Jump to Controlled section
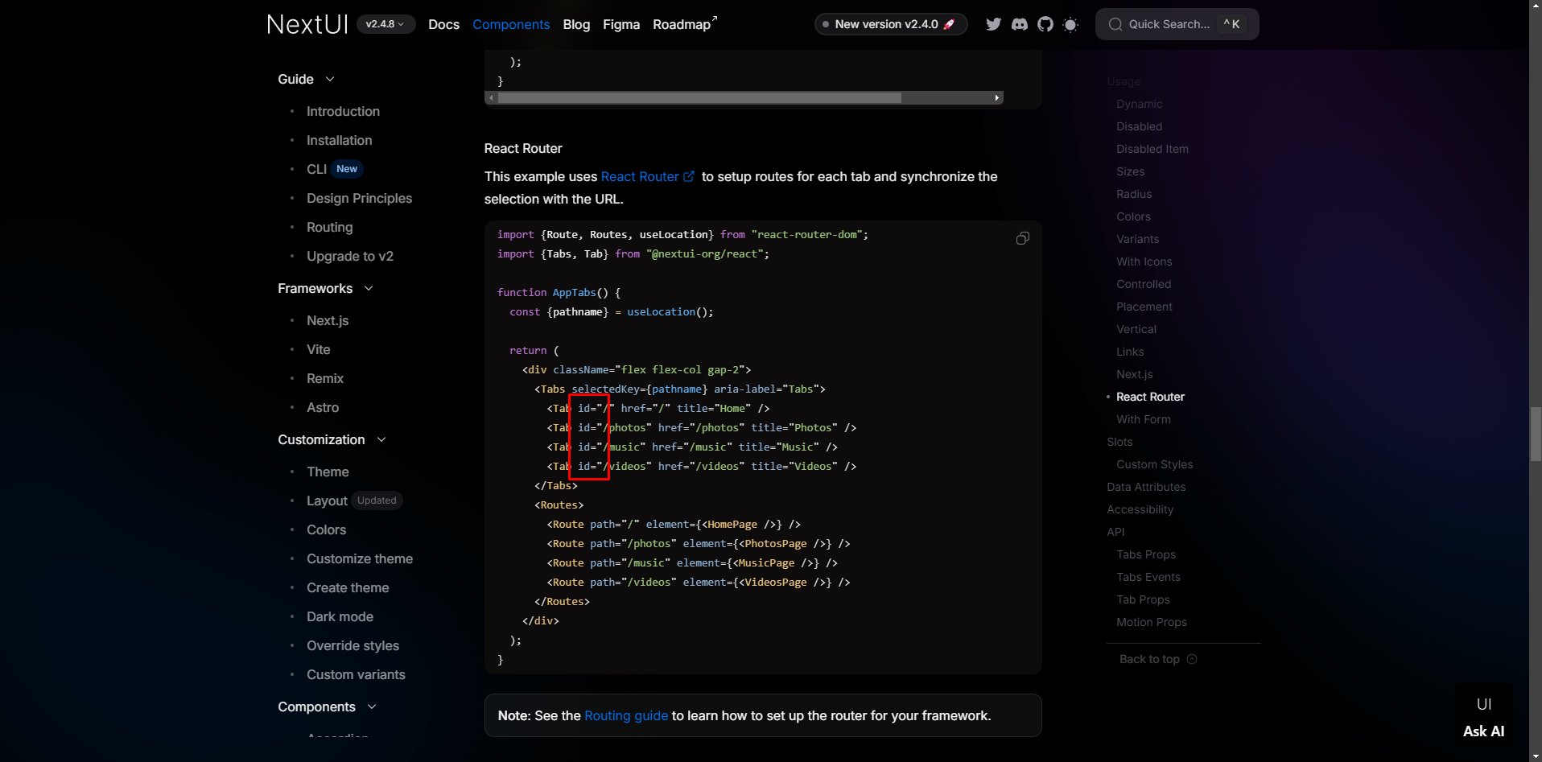This screenshot has height=762, width=1542. [1144, 284]
